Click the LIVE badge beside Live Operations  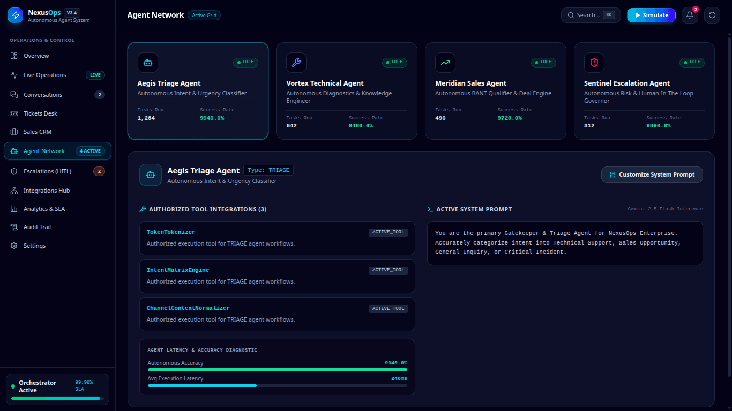(x=95, y=75)
